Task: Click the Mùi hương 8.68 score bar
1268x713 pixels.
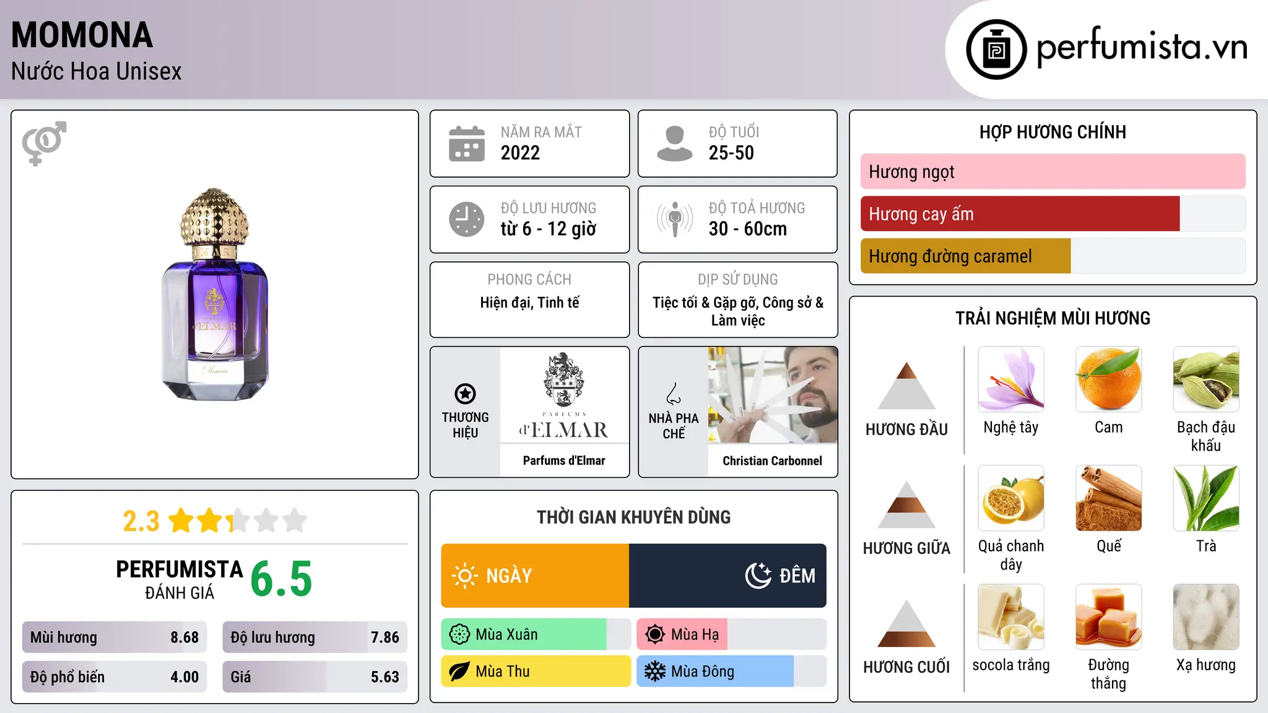Action: [x=115, y=637]
